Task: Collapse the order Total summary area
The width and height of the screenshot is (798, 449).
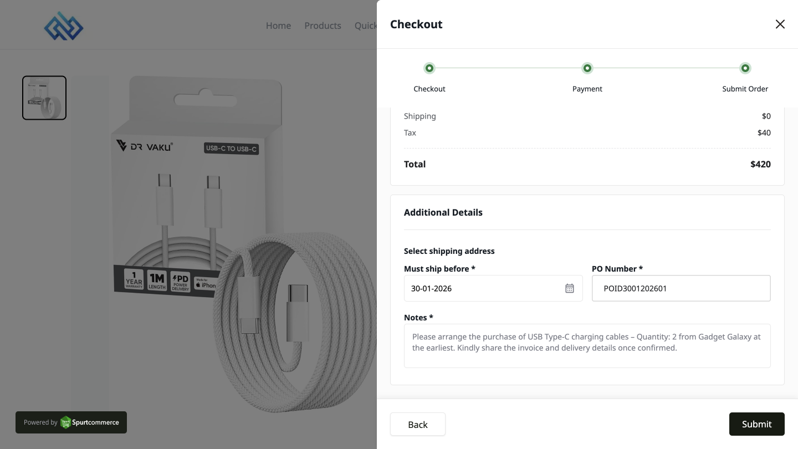Action: click(415, 164)
